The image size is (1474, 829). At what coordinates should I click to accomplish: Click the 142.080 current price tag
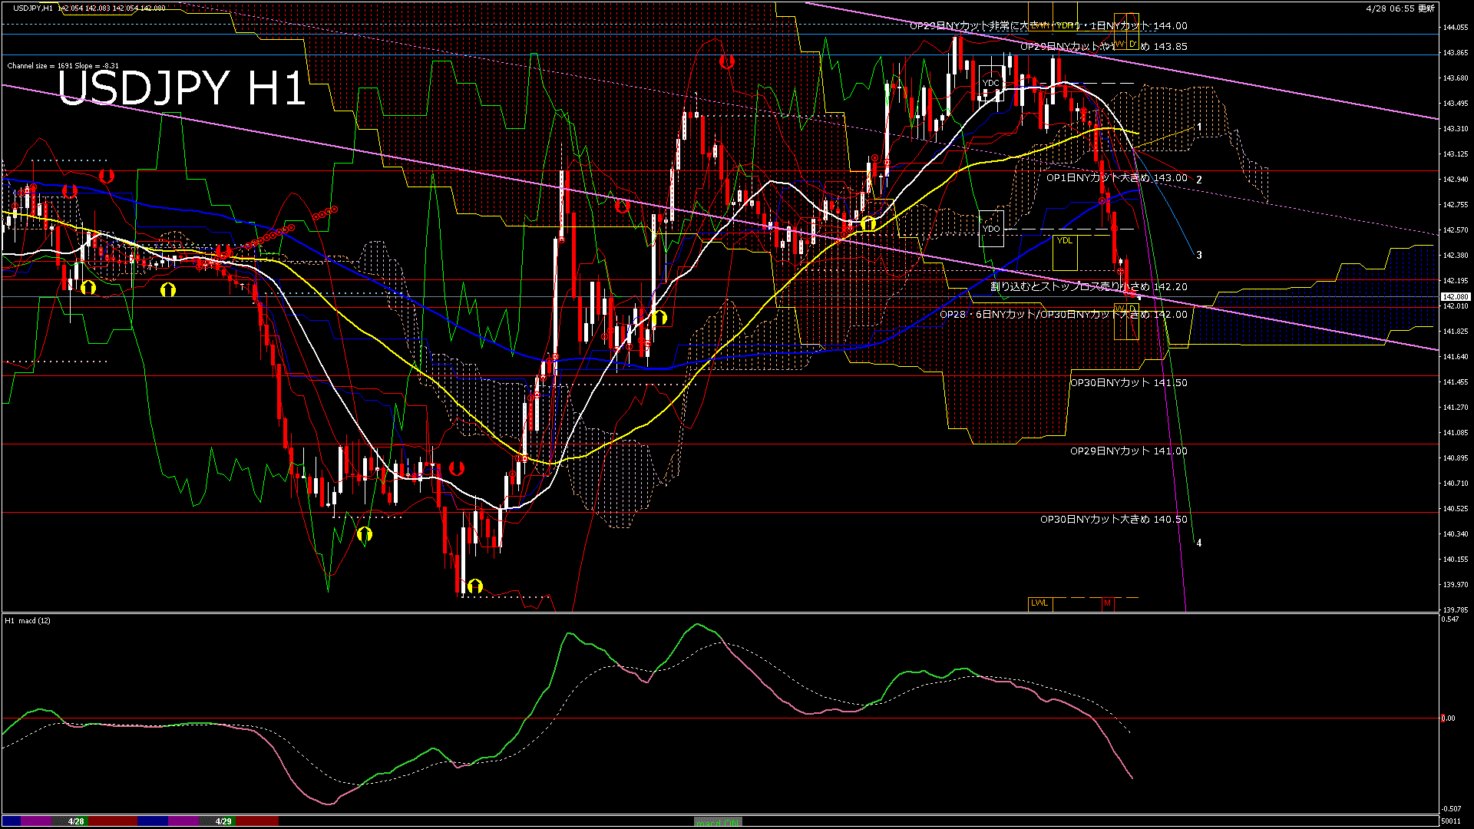click(x=1455, y=296)
